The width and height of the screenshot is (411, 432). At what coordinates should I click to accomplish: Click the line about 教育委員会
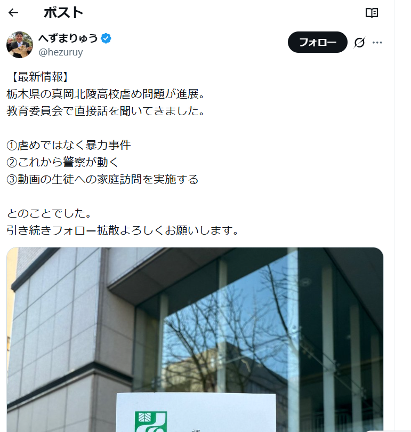click(x=106, y=111)
